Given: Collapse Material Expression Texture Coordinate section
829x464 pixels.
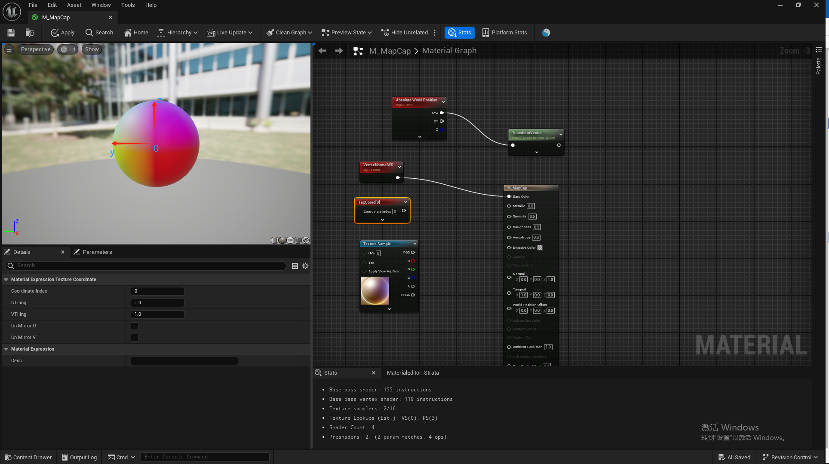Looking at the screenshot, I should (x=6, y=280).
